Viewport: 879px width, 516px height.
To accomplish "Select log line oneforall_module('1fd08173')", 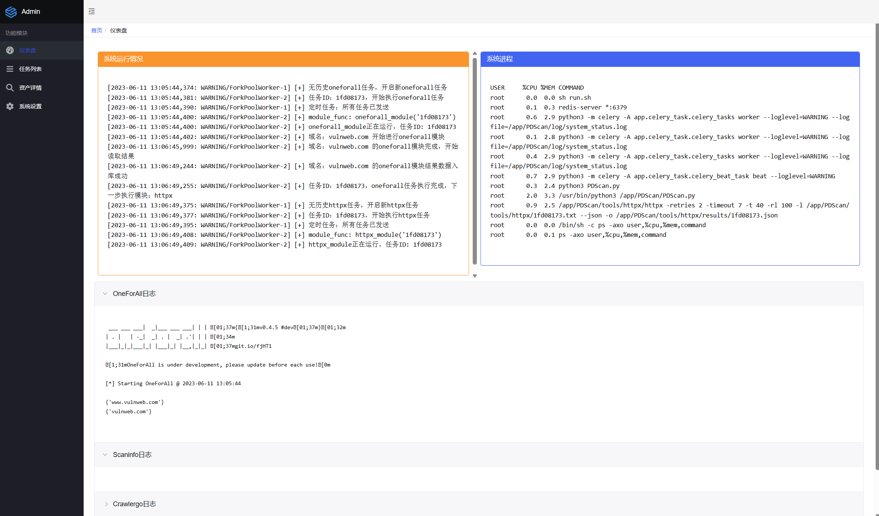I will click(x=282, y=117).
